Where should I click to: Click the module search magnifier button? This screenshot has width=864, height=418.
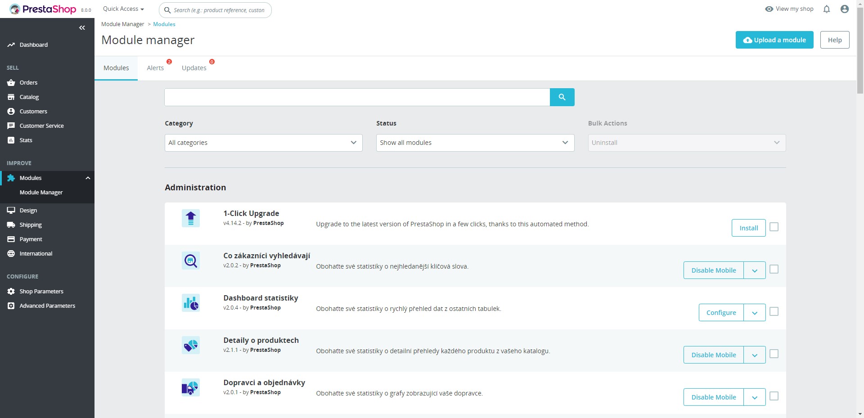[562, 97]
